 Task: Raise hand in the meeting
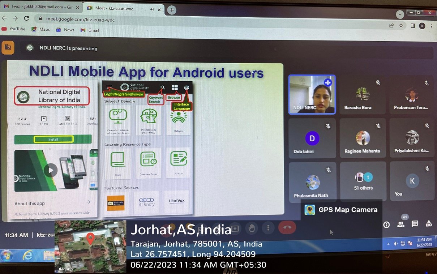click(x=252, y=228)
